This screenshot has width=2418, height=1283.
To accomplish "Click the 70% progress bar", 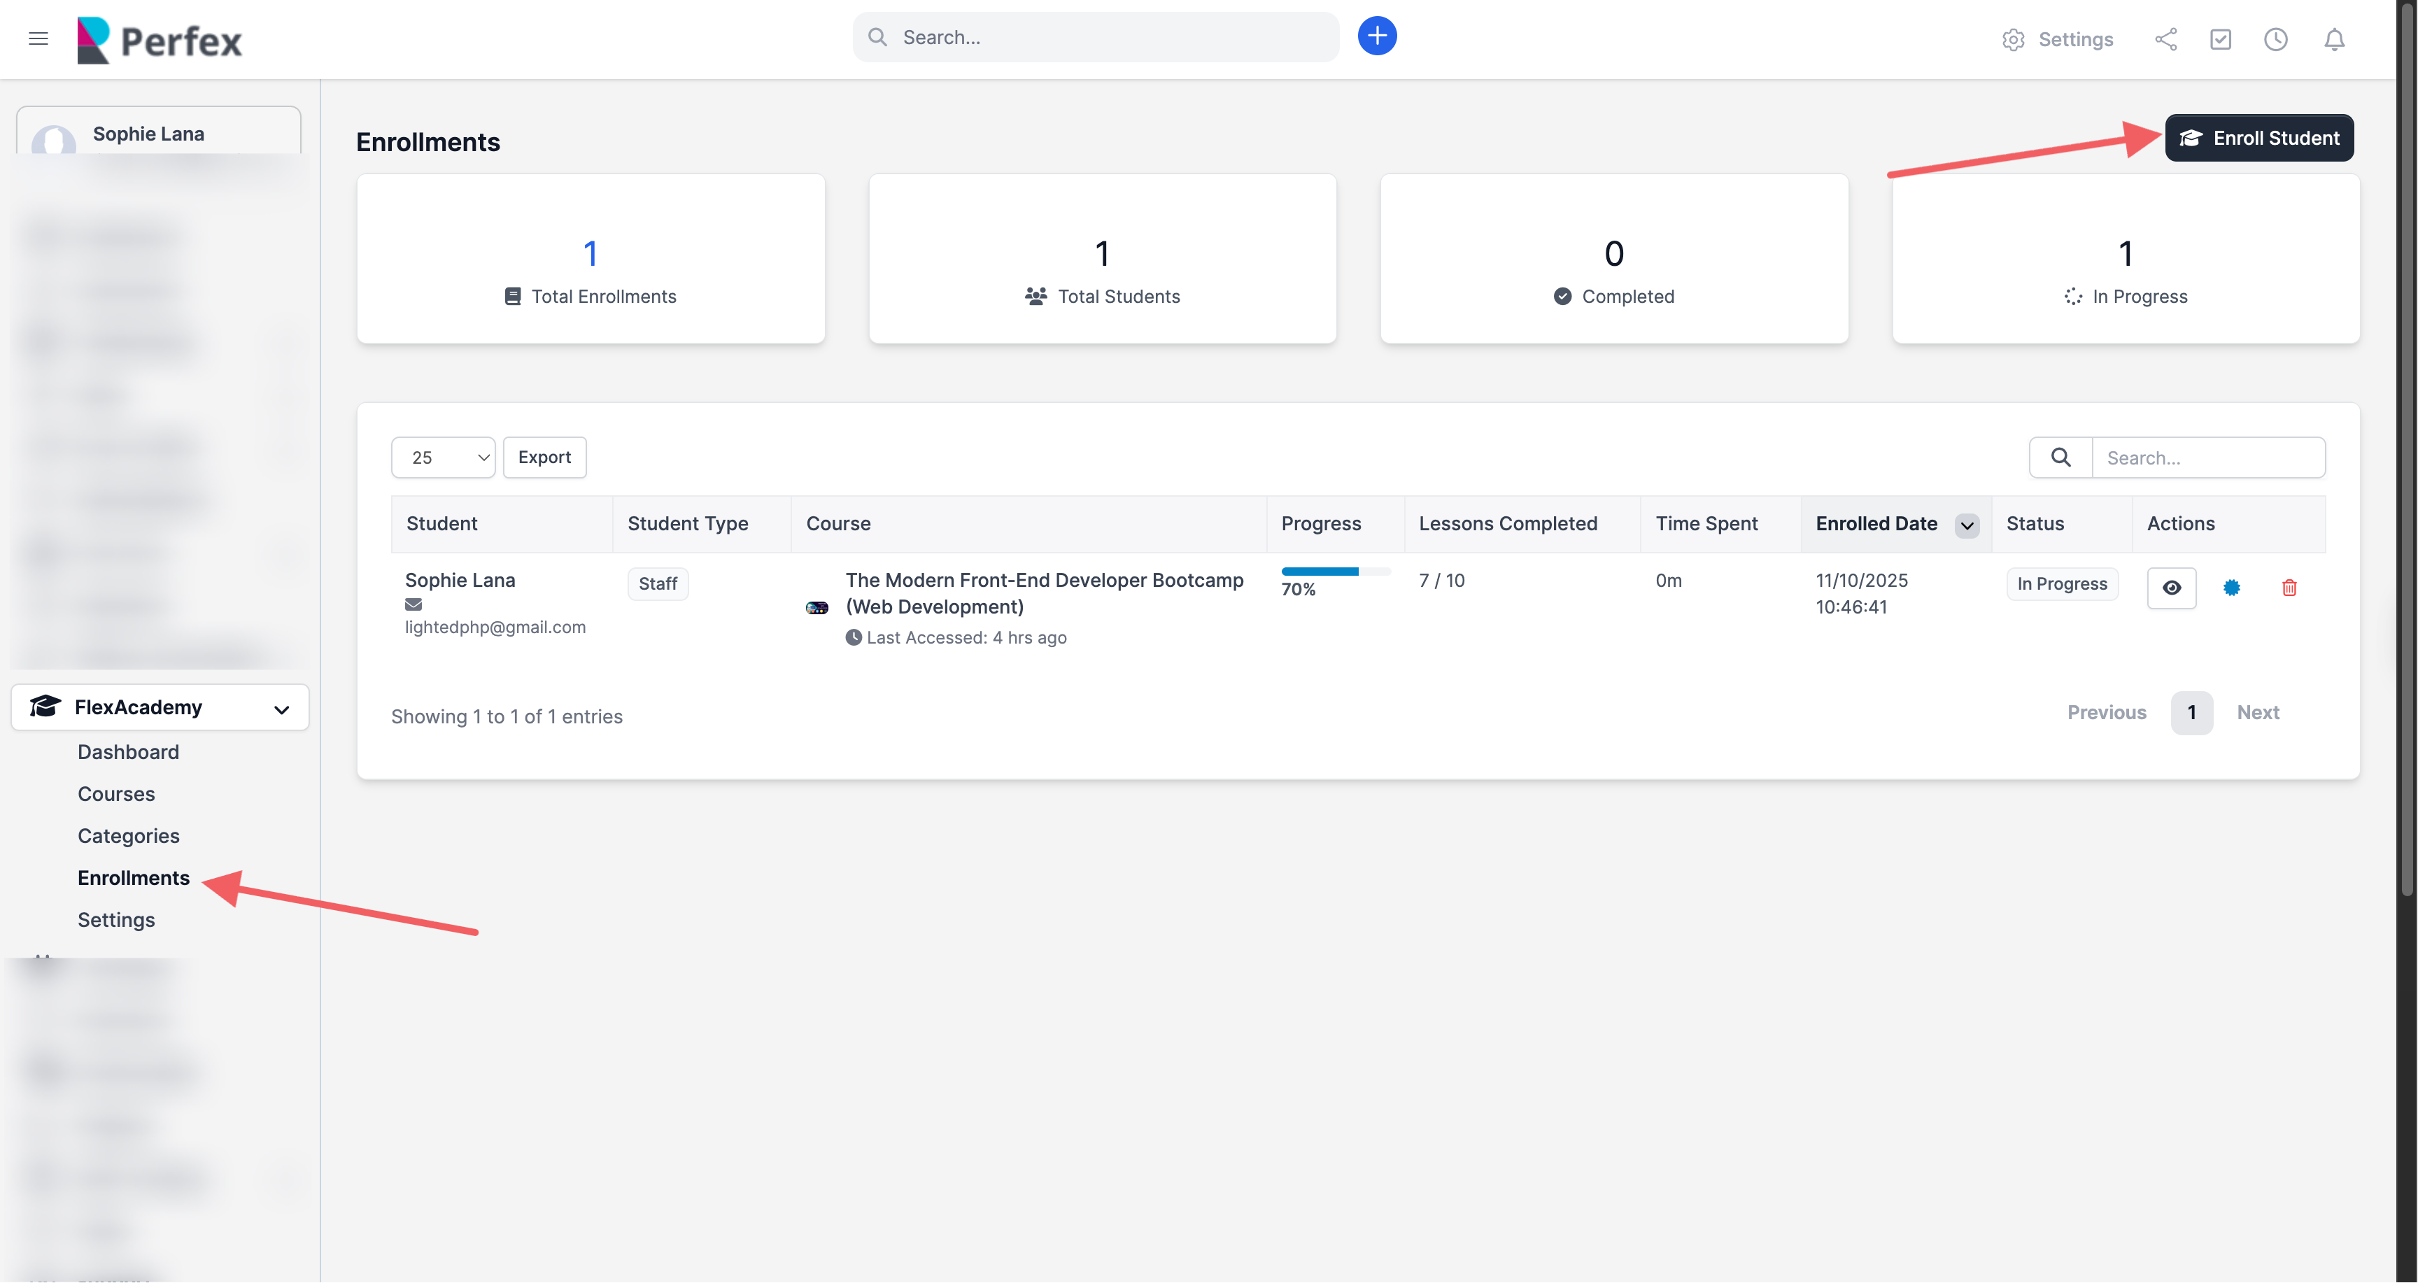I will tap(1335, 572).
